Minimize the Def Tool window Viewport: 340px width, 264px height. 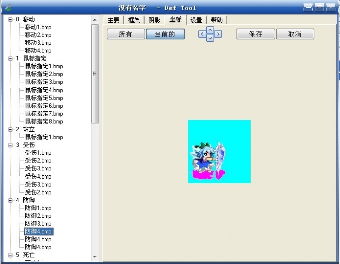(x=308, y=7)
